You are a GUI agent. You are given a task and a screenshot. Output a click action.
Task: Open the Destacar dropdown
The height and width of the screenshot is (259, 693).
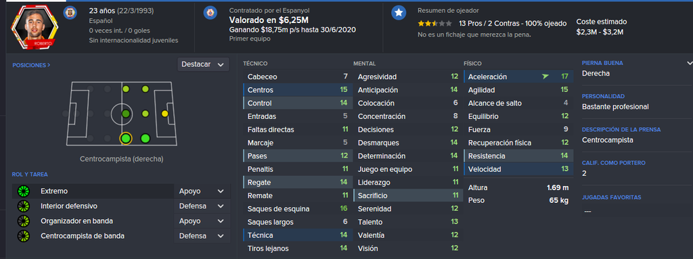203,64
